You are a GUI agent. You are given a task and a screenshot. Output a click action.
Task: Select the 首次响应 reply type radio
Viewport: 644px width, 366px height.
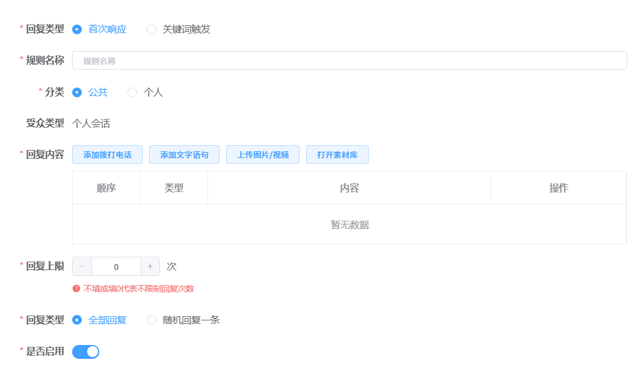click(x=77, y=29)
